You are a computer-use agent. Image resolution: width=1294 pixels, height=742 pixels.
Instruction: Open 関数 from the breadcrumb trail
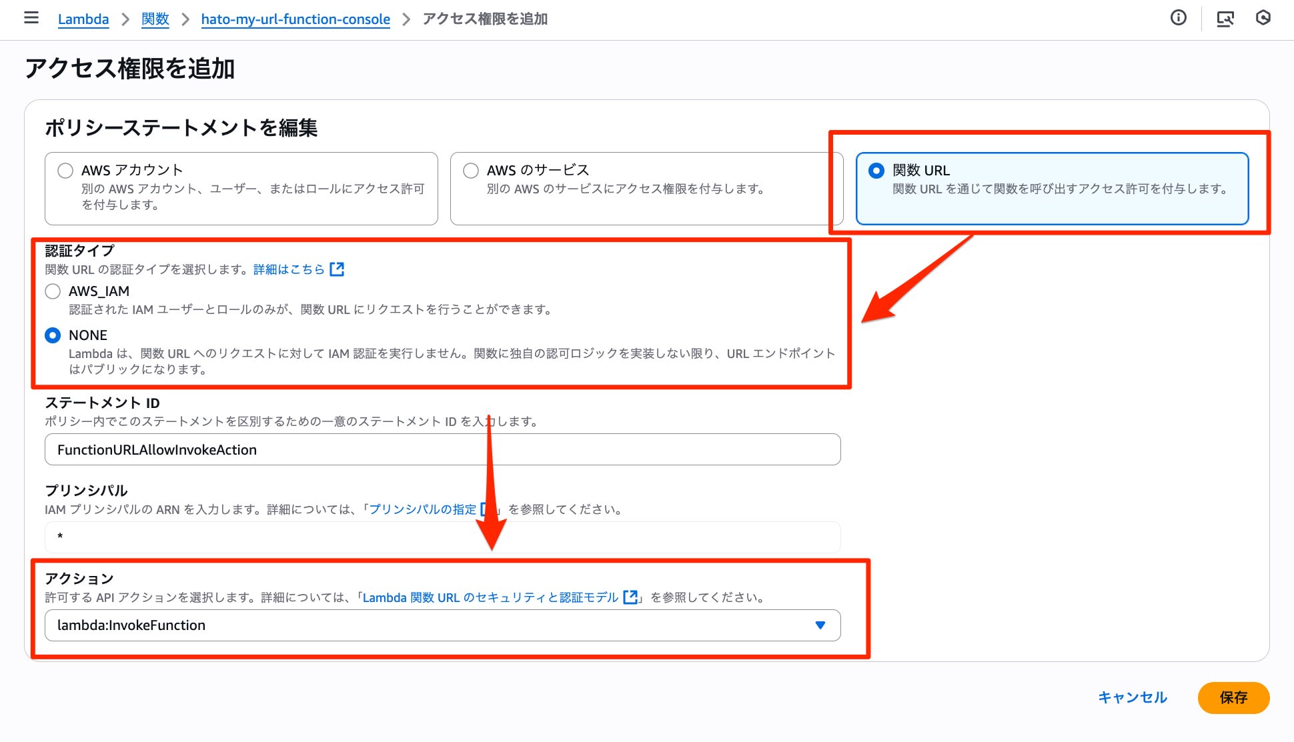pyautogui.click(x=155, y=19)
